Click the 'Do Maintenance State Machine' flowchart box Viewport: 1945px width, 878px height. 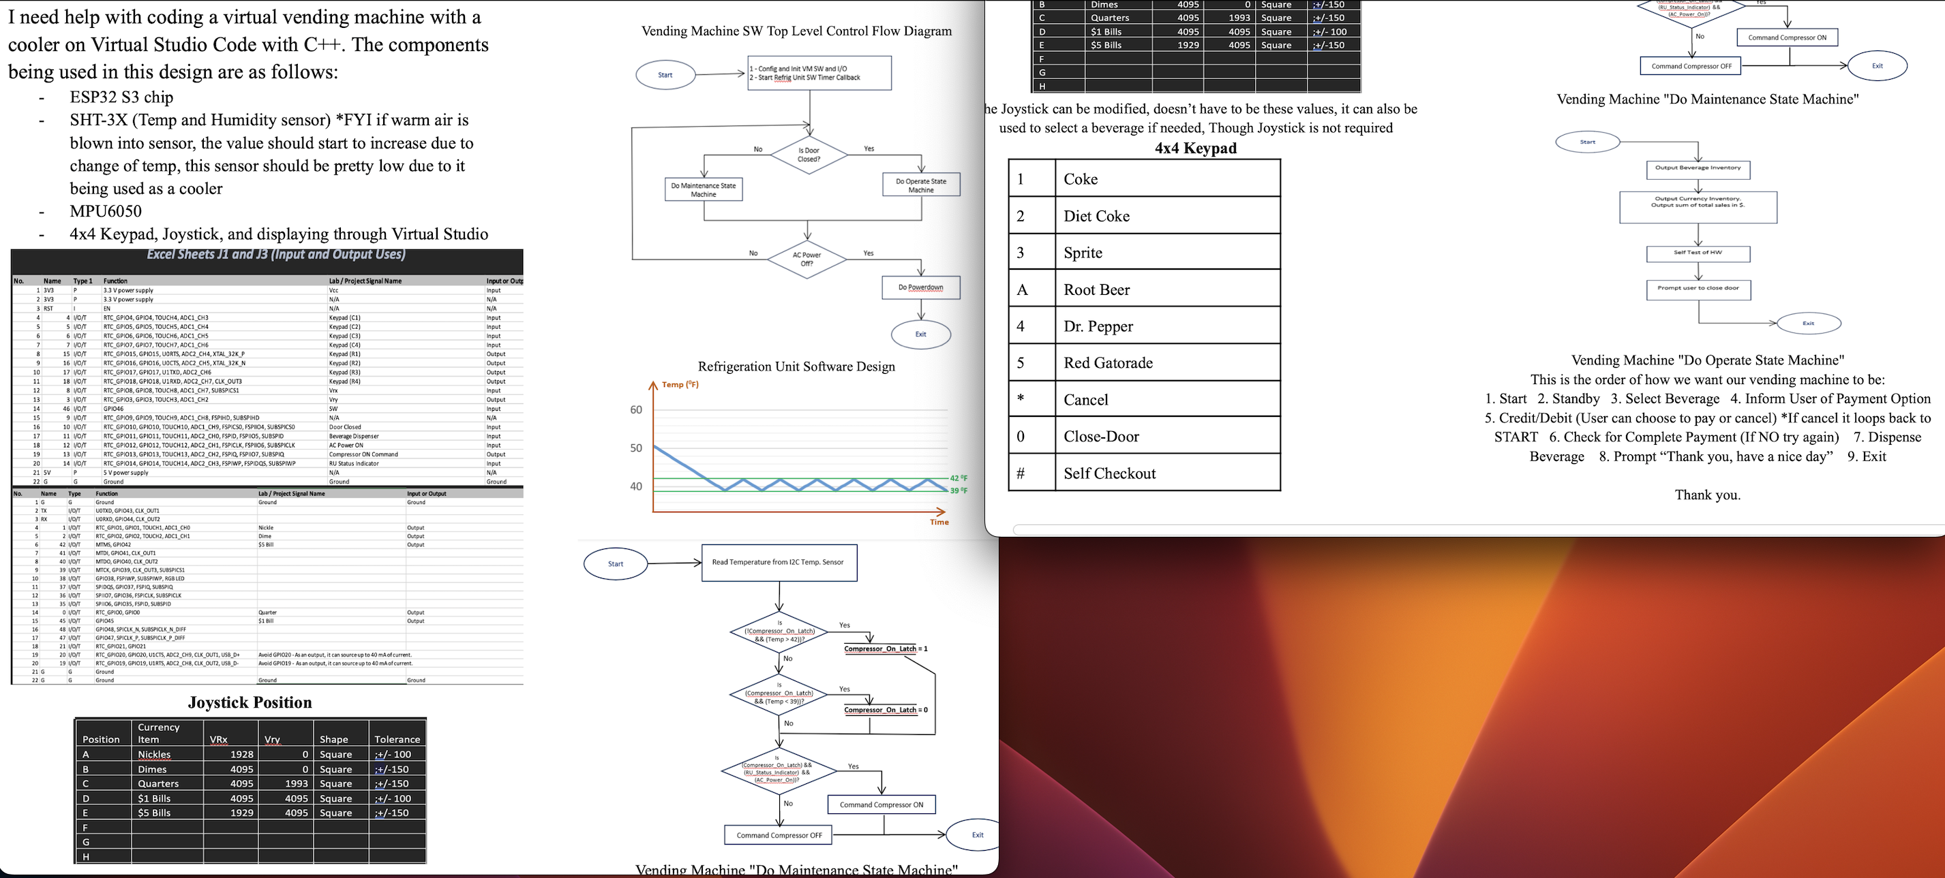coord(703,189)
